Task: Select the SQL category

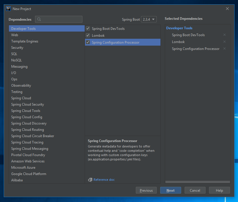Action: pos(47,54)
